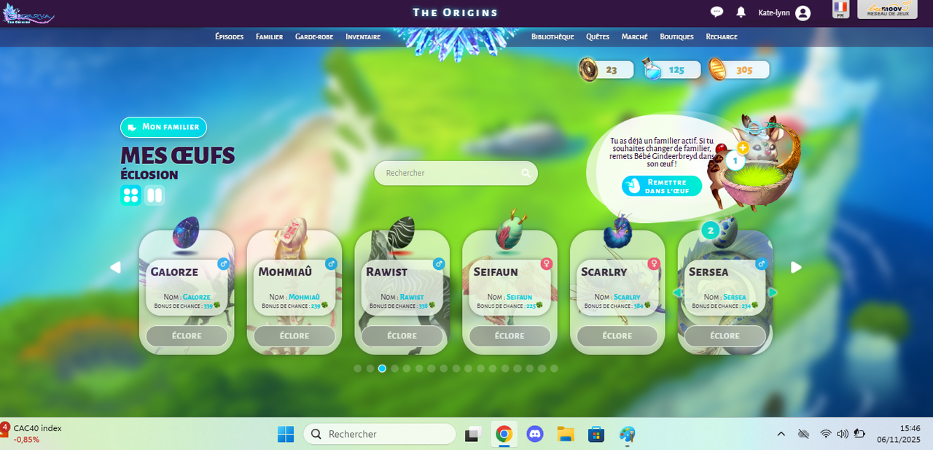Viewport: 933px width, 450px height.
Task: Click the teal left arrow on the Sersea card
Action: [x=676, y=292]
